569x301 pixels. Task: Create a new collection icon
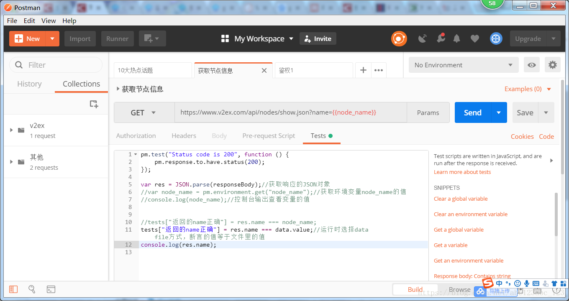(94, 104)
